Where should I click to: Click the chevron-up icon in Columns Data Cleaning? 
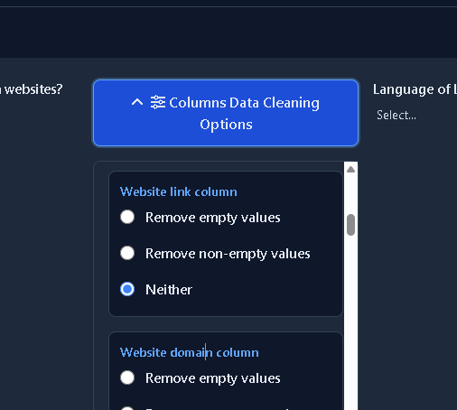(137, 102)
